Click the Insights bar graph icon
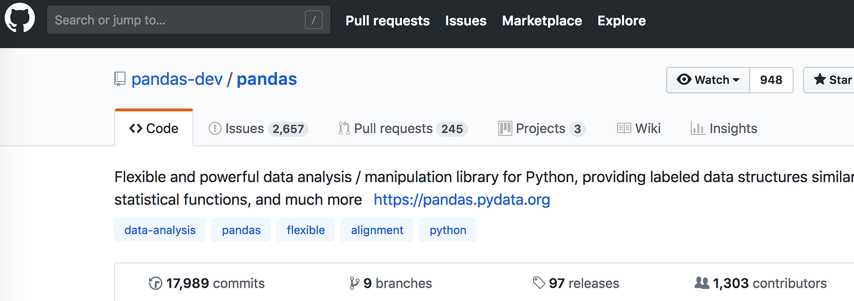This screenshot has height=301, width=854. coord(698,128)
